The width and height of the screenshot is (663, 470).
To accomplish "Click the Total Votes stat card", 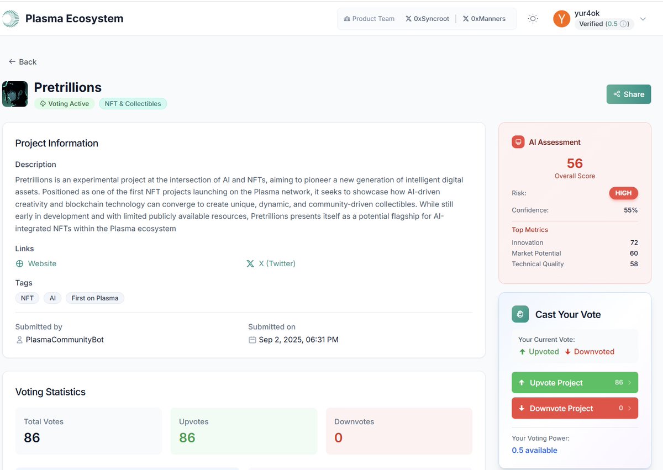I will point(88,431).
